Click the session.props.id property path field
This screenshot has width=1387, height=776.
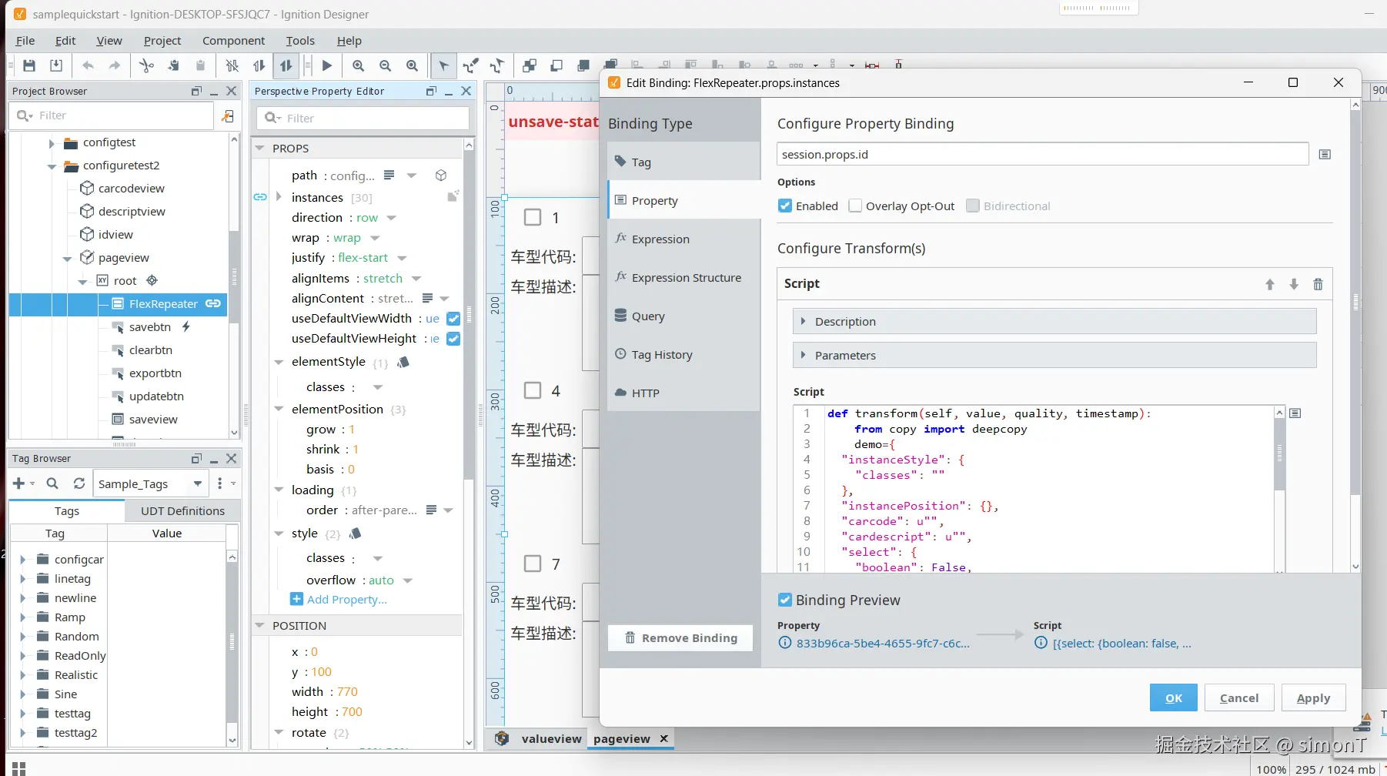pyautogui.click(x=1041, y=155)
